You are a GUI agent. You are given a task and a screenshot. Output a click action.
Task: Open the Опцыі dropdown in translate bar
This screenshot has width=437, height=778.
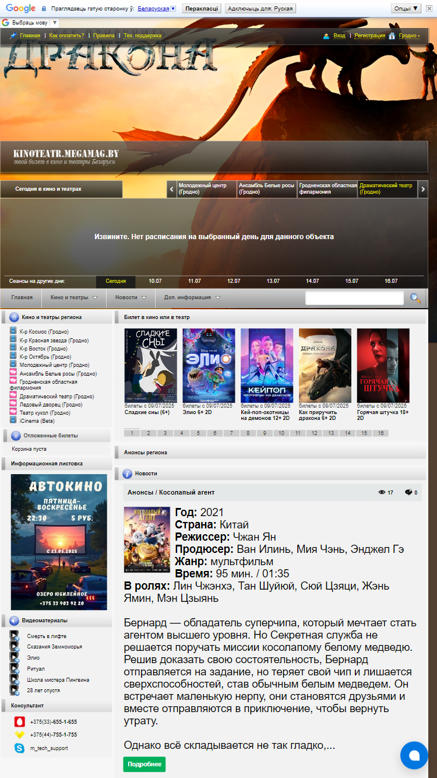tap(406, 9)
